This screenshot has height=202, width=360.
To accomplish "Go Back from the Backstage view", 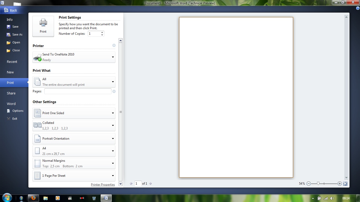I will click(11, 10).
